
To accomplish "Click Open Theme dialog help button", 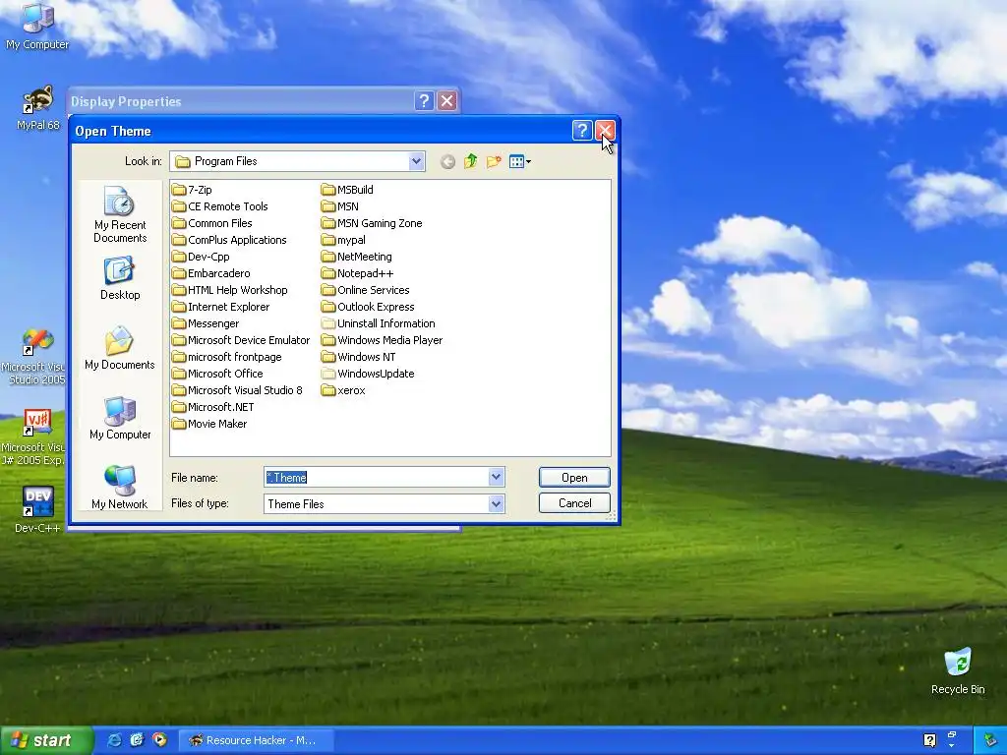I will click(582, 131).
